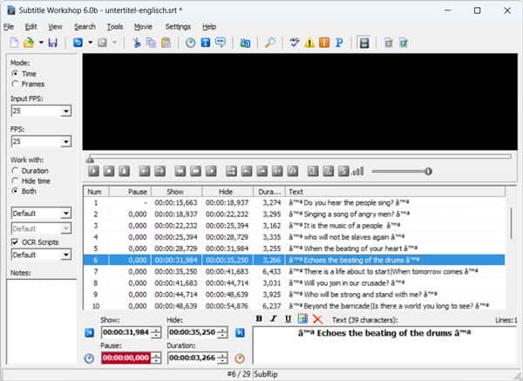
Task: Click the spell check icon
Action: (x=295, y=43)
